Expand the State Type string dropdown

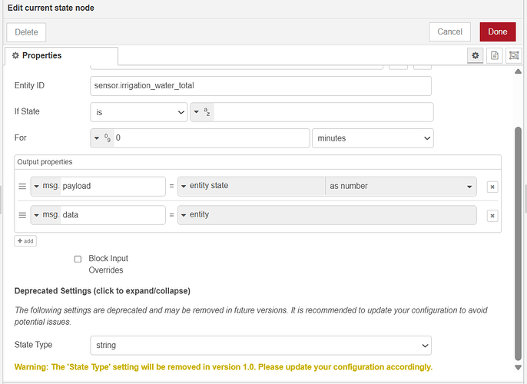coord(261,346)
